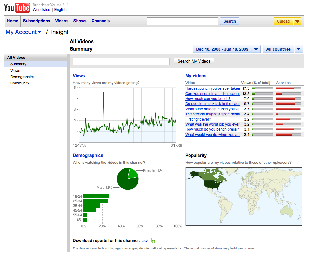The image size is (312, 256).
Task: Open 'What was the worst job you ever' video
Action: (x=212, y=124)
